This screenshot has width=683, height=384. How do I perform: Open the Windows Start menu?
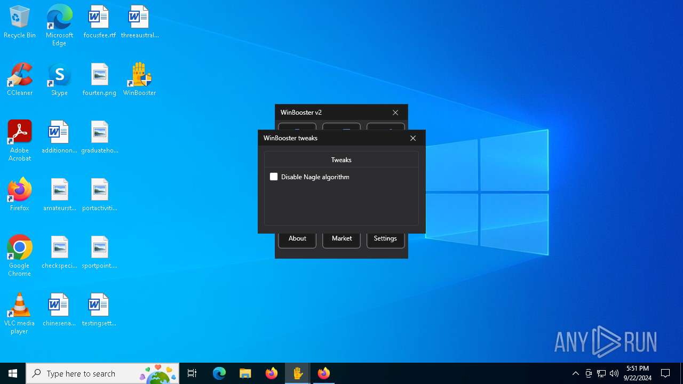tap(13, 373)
